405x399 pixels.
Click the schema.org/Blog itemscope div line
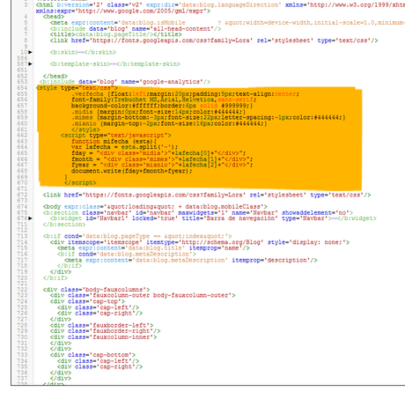(x=200, y=242)
